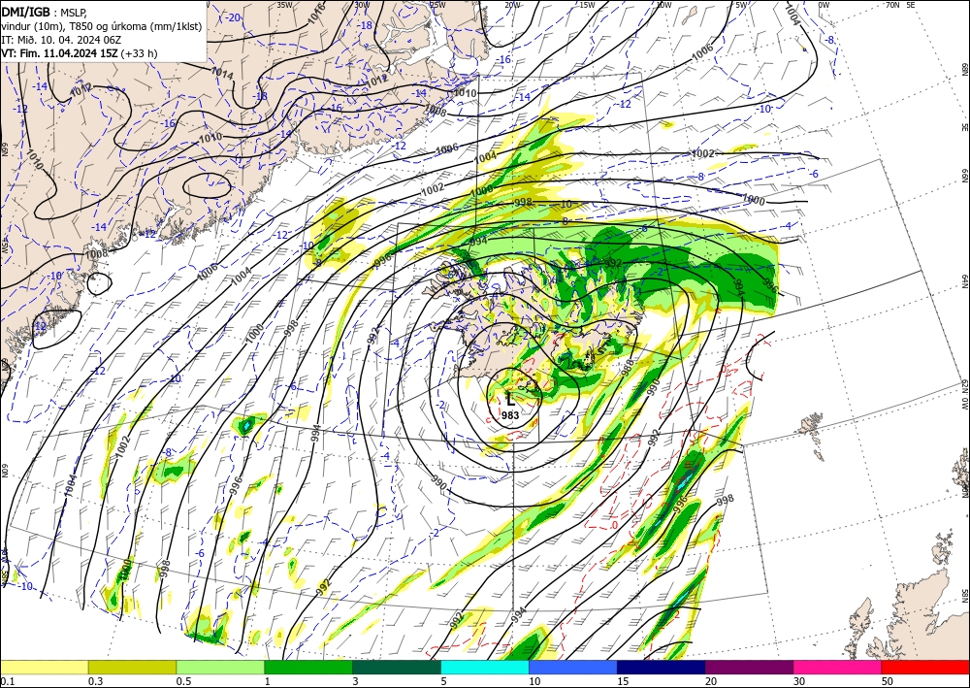Image resolution: width=970 pixels, height=688 pixels.
Task: Click the 'IT: Mið. 10. 04. 2024 06Z' line
Action: (61, 40)
